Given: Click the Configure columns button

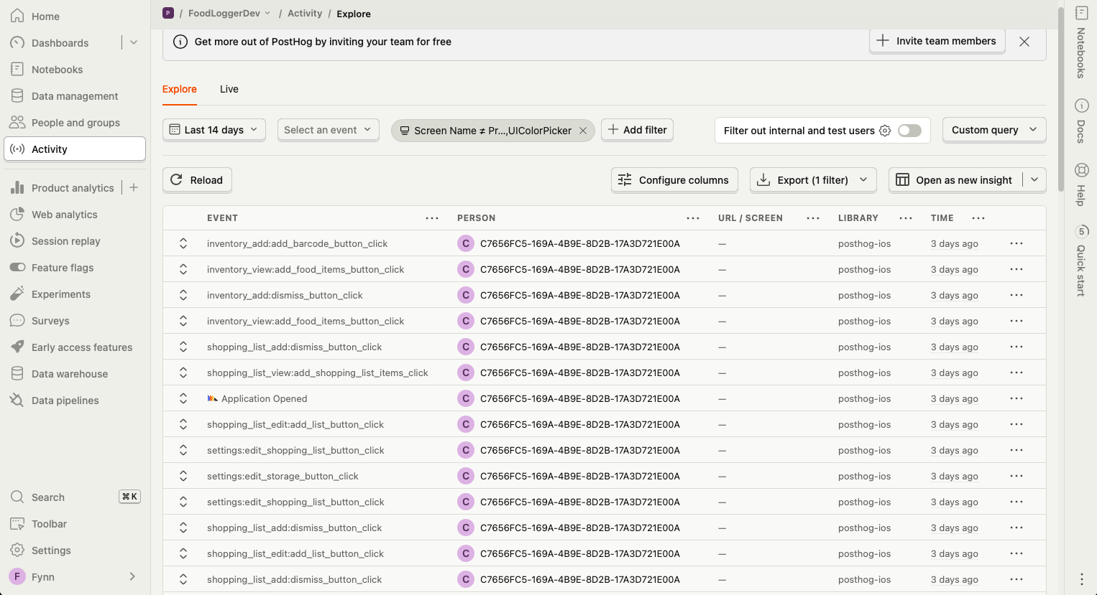Looking at the screenshot, I should (674, 180).
